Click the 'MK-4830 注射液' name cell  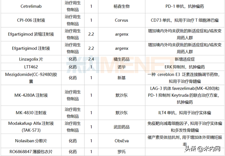coord(31,113)
